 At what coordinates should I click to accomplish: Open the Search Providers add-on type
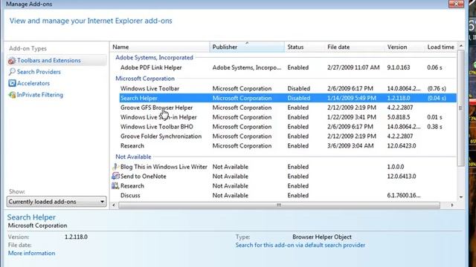[x=39, y=72]
